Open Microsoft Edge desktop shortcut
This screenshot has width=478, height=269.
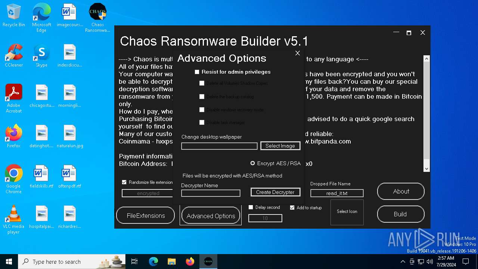(x=41, y=18)
